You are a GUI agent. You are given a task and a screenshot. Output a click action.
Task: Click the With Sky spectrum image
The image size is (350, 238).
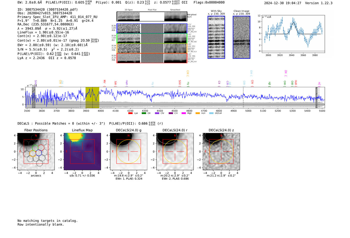click(216, 37)
